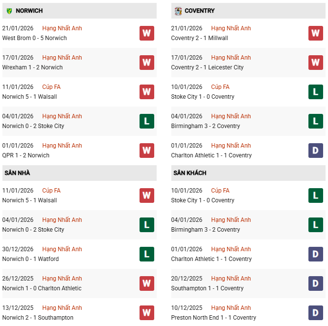Click the W badge for Wrexham match
This screenshot has width=328, height=326.
click(146, 63)
